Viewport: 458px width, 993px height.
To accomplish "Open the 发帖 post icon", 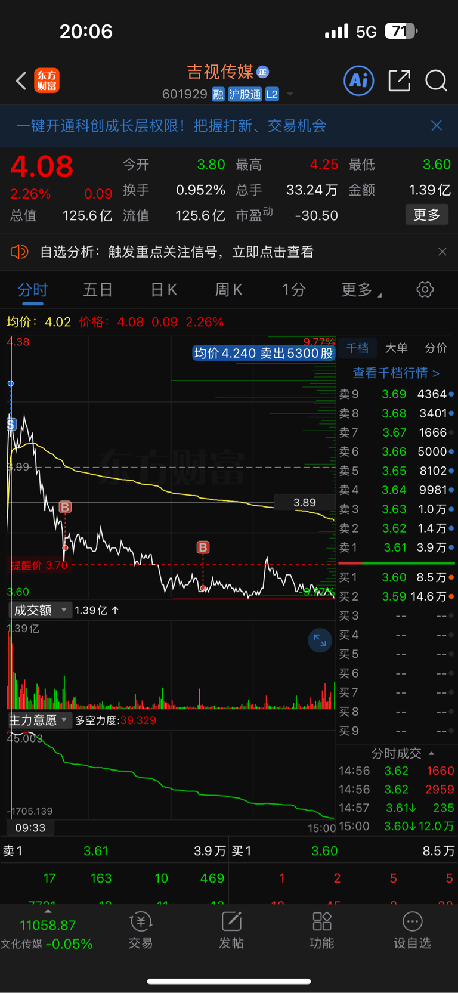I will [x=231, y=930].
